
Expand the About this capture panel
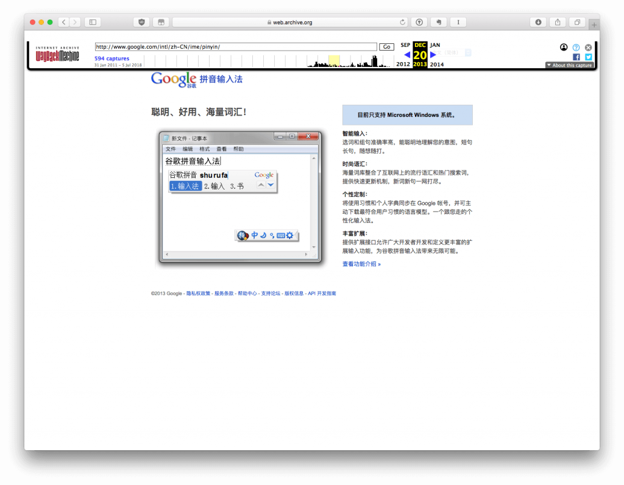(569, 65)
